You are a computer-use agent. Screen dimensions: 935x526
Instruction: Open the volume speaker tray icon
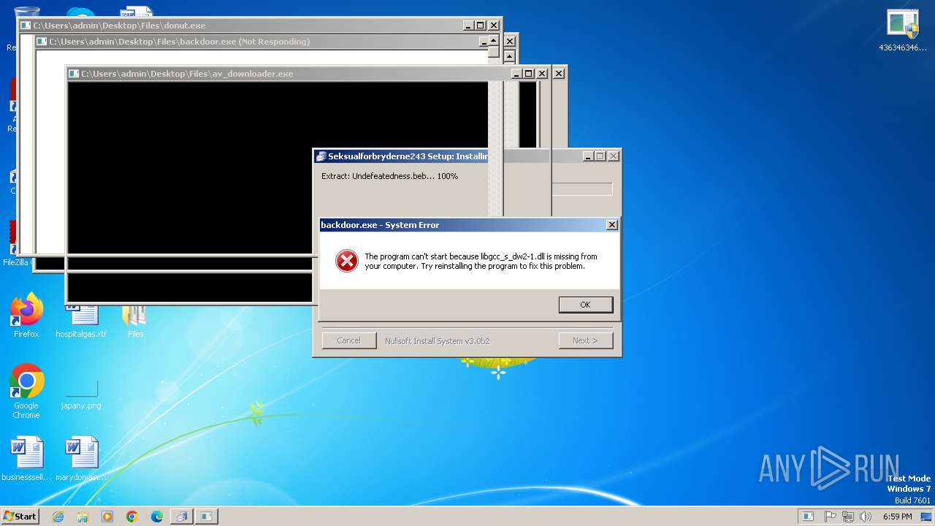[x=865, y=517]
